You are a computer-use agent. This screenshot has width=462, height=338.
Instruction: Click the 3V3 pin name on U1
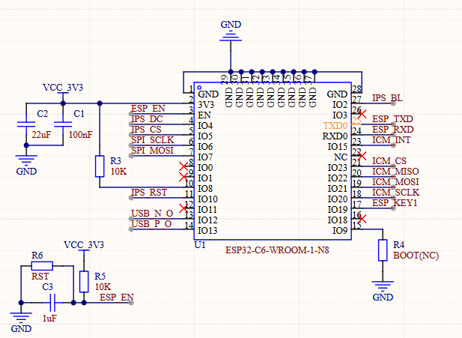coord(206,105)
